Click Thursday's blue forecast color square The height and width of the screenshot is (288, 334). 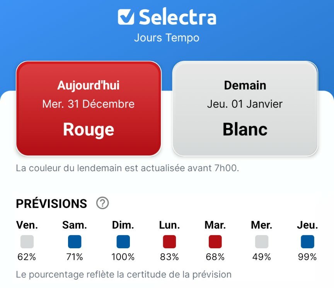[x=307, y=242]
